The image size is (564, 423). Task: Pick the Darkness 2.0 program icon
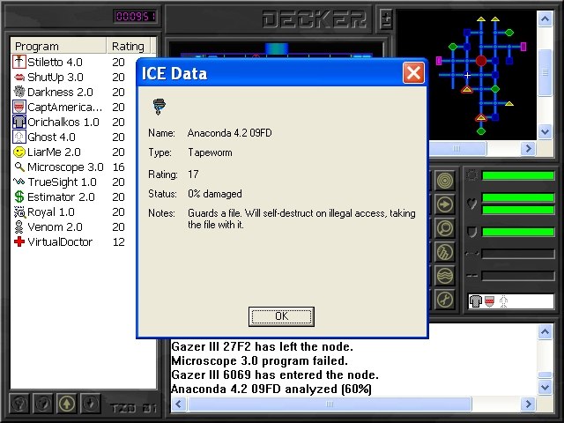point(19,92)
